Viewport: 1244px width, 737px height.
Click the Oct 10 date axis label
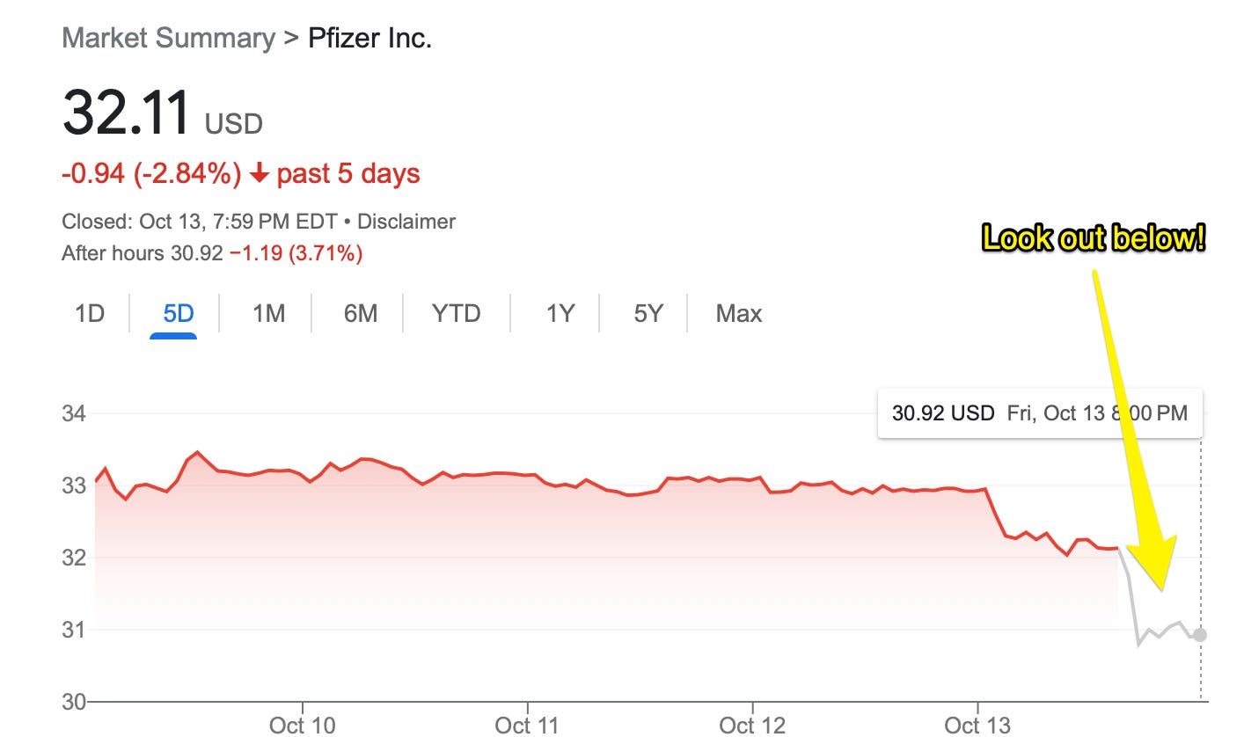coord(303,725)
